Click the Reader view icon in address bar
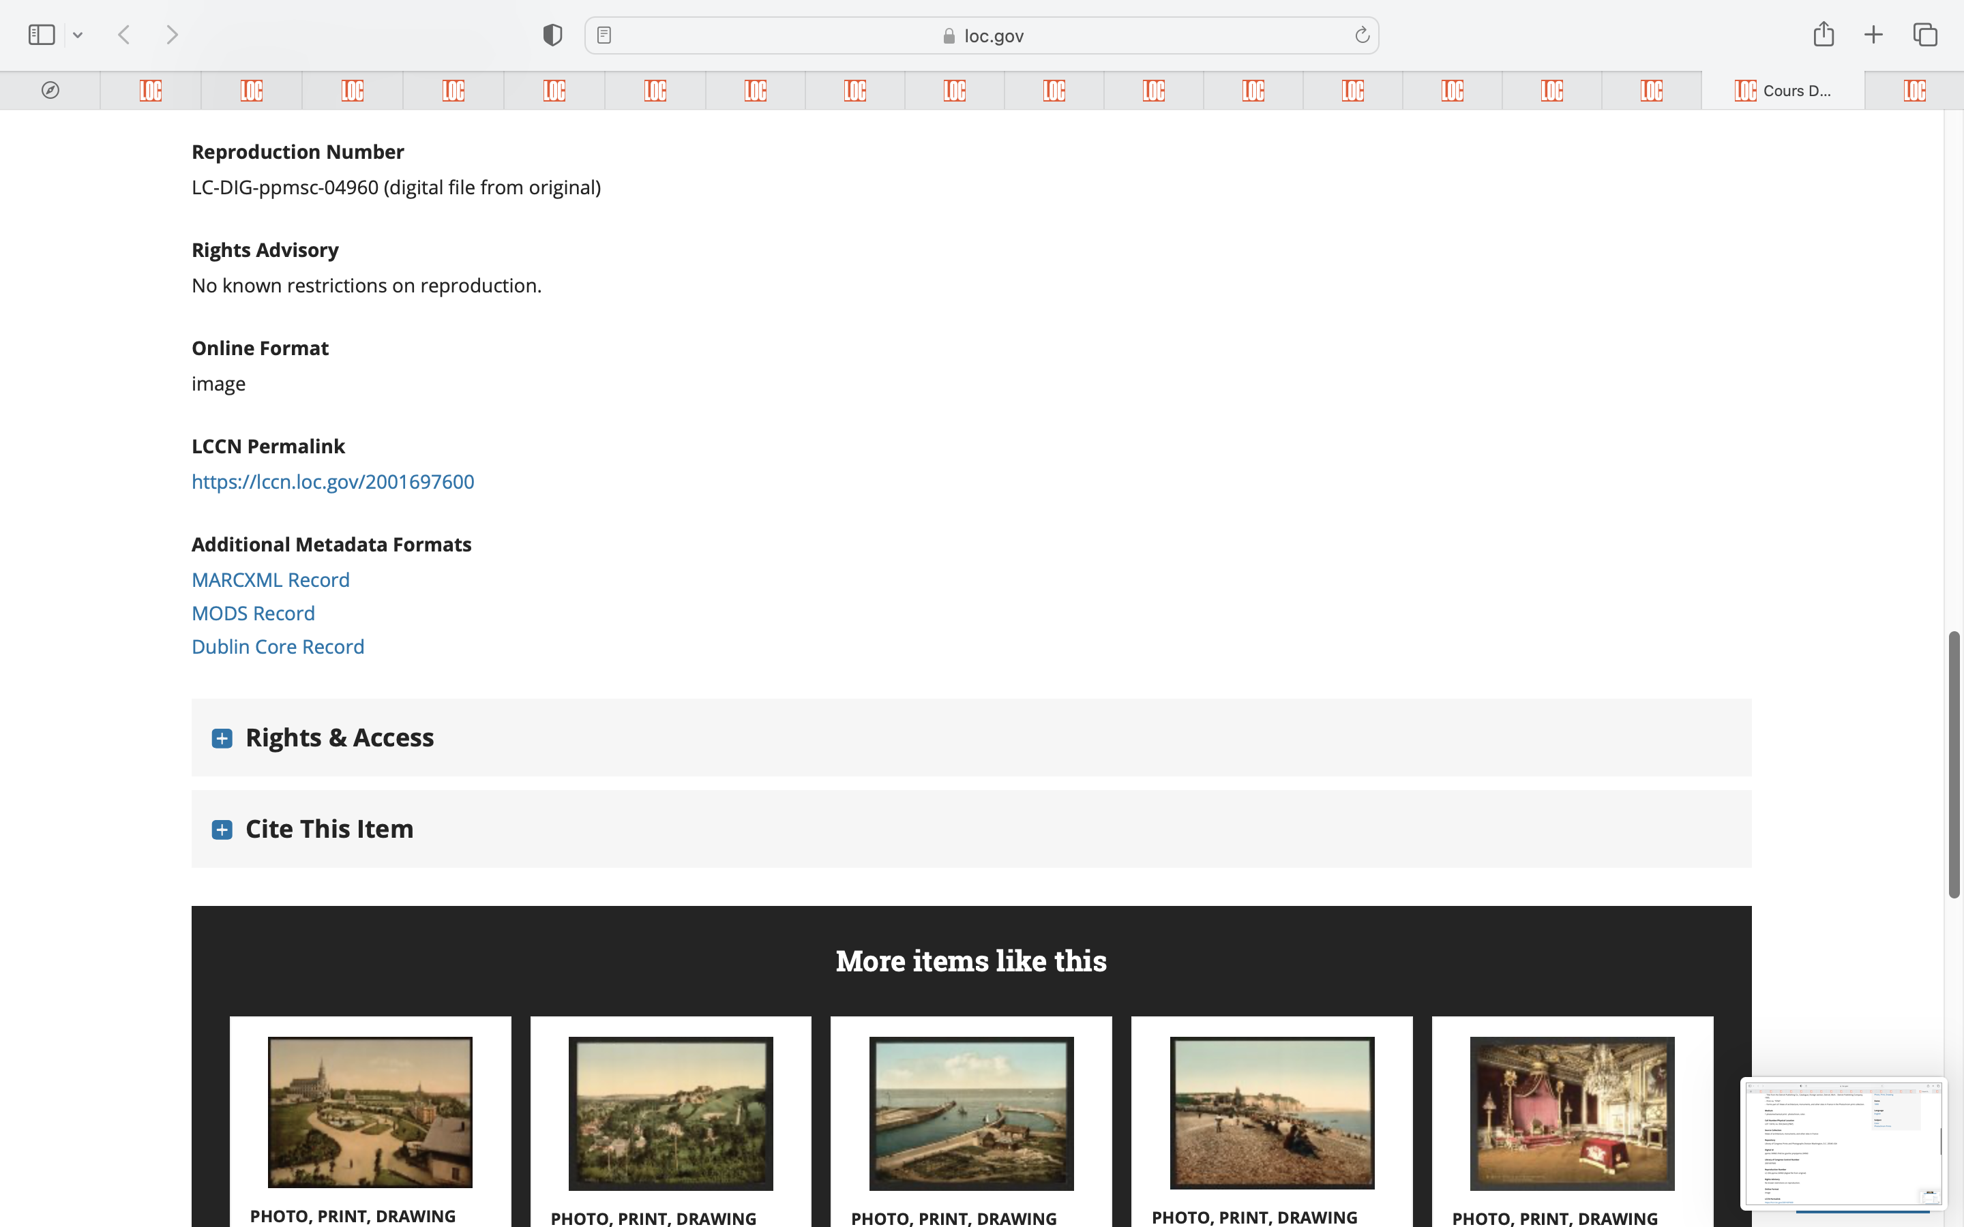This screenshot has height=1227, width=1964. 604,35
